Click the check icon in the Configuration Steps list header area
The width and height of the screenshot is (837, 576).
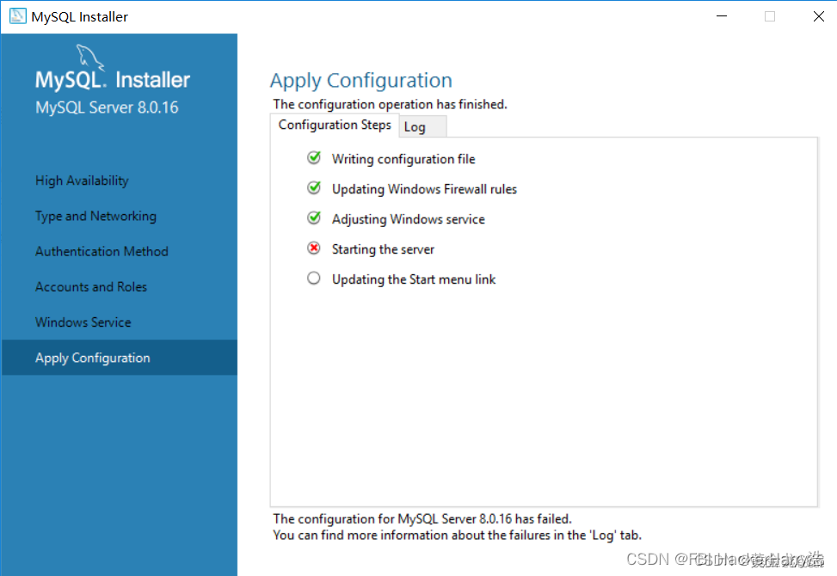click(314, 158)
